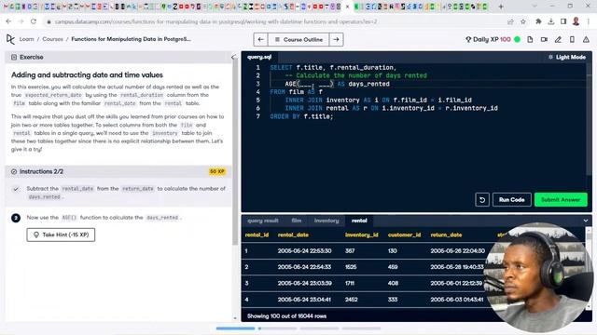Viewport: 597px width, 335px height.
Task: Click the Daily XP streak icon
Action: click(x=468, y=39)
